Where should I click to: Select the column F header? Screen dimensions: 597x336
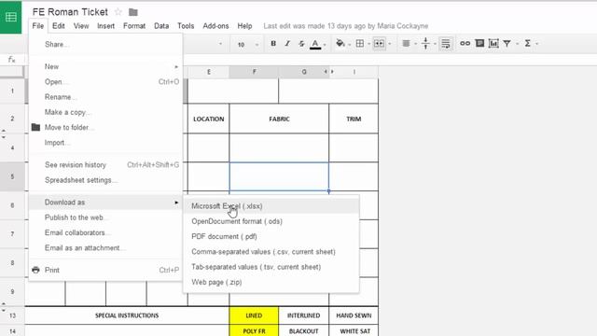pos(254,72)
